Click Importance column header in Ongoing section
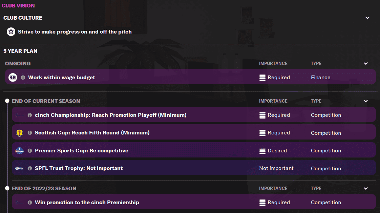 click(273, 64)
